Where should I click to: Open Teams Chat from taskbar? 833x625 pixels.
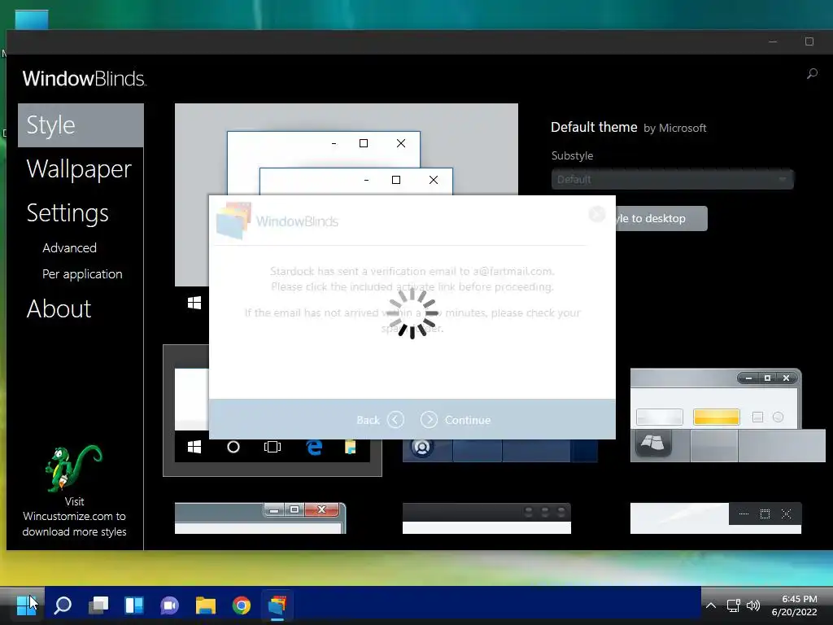(x=169, y=605)
